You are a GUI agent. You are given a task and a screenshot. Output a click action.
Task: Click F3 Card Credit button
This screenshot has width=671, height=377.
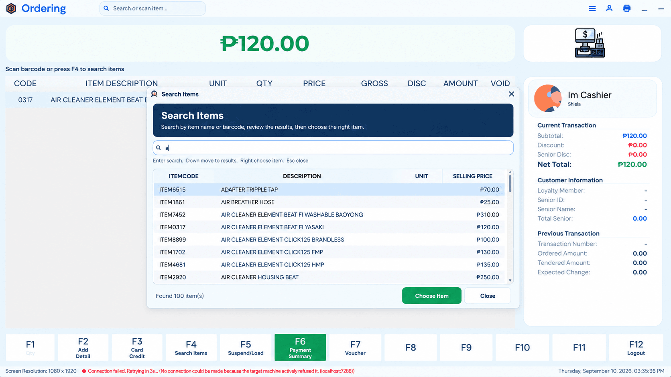tap(137, 347)
